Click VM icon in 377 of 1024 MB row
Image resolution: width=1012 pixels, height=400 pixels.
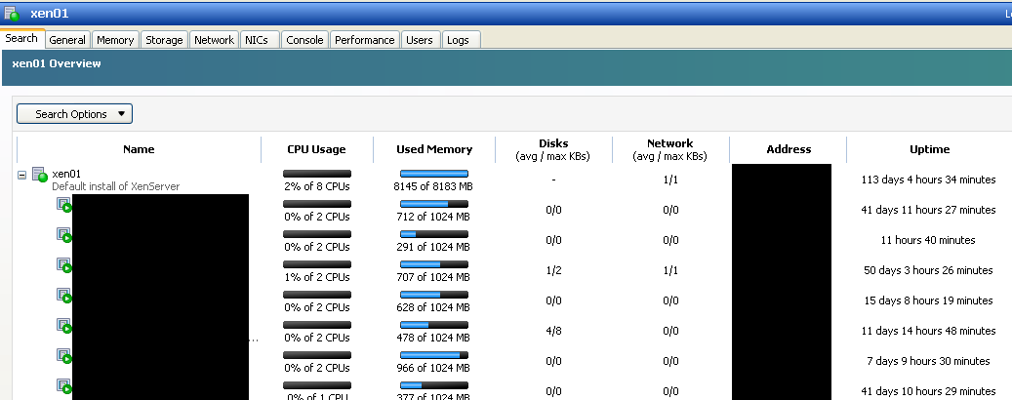(x=63, y=386)
